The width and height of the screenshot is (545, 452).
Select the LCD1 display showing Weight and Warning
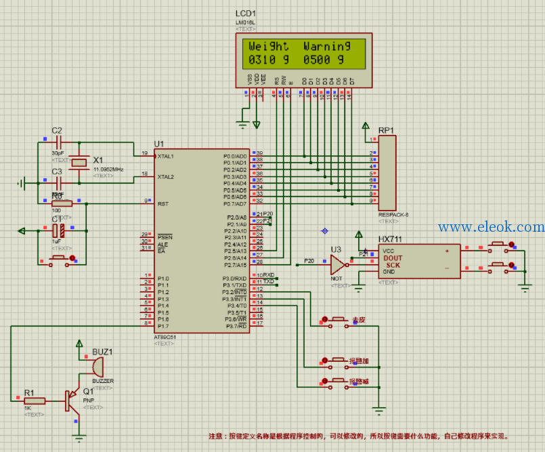(304, 60)
